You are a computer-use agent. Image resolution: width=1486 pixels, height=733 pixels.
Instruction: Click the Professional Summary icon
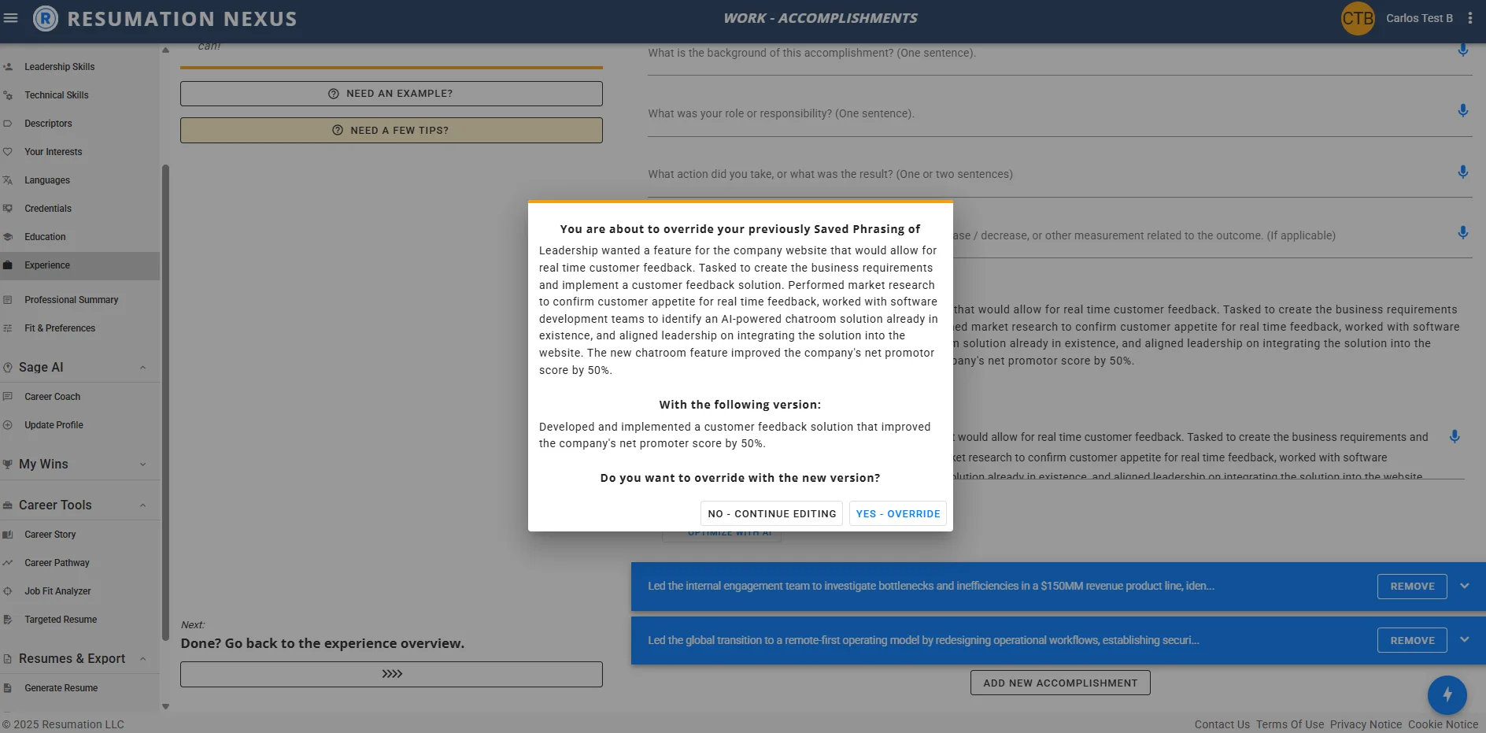click(x=8, y=300)
